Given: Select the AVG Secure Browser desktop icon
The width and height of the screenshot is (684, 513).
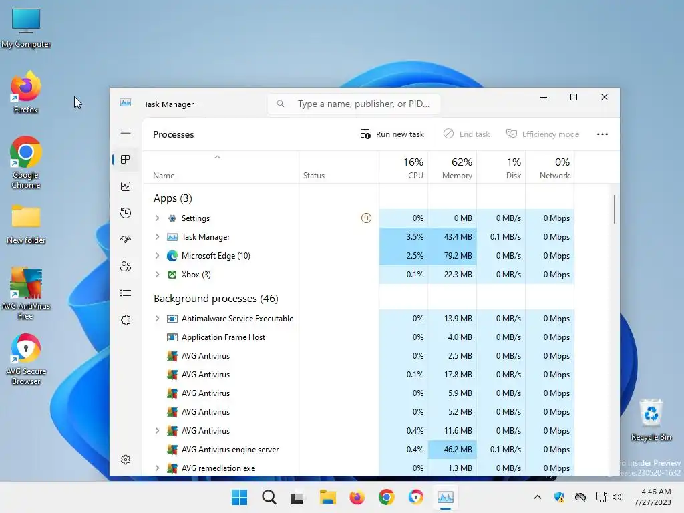Looking at the screenshot, I should [26, 359].
